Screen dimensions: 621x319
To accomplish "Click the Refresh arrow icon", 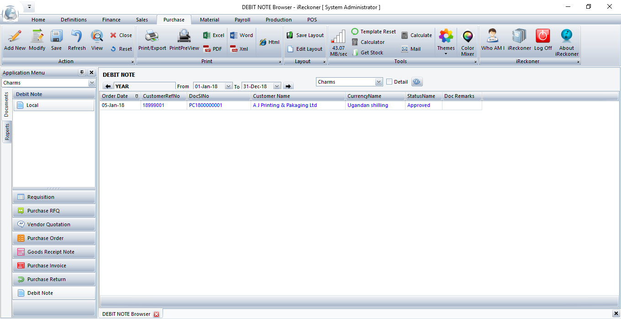I will pos(77,37).
